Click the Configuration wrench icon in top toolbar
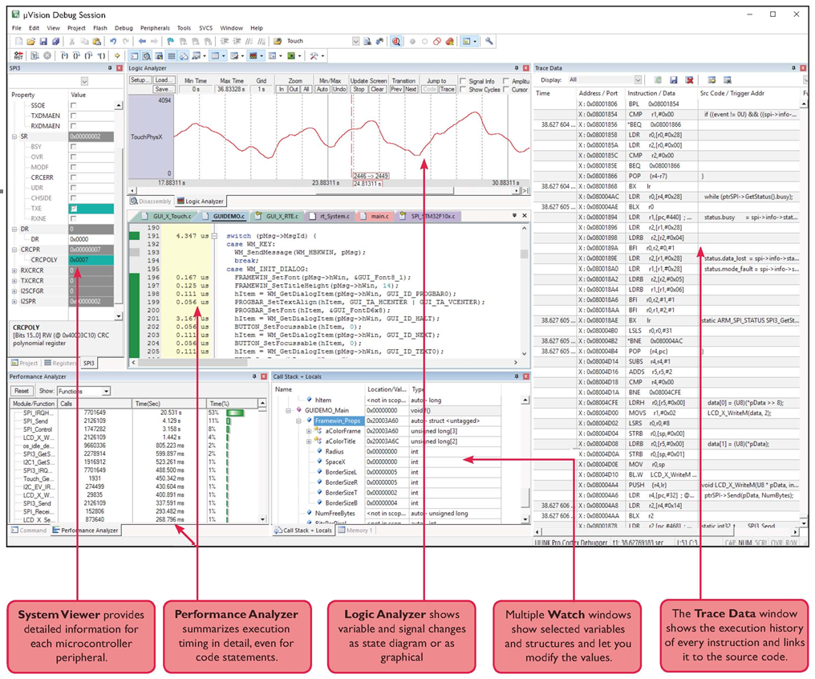This screenshot has width=815, height=679. [489, 40]
